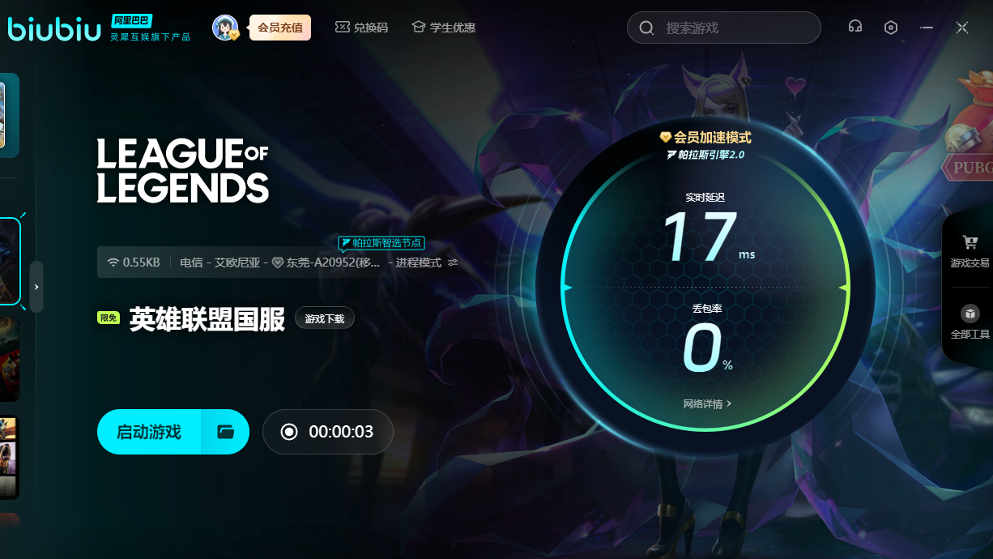Open the 游戏交易 shopping cart icon
Screen dimensions: 993x559
pos(970,242)
